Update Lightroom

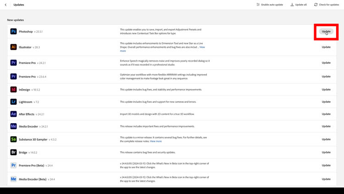pos(326,102)
